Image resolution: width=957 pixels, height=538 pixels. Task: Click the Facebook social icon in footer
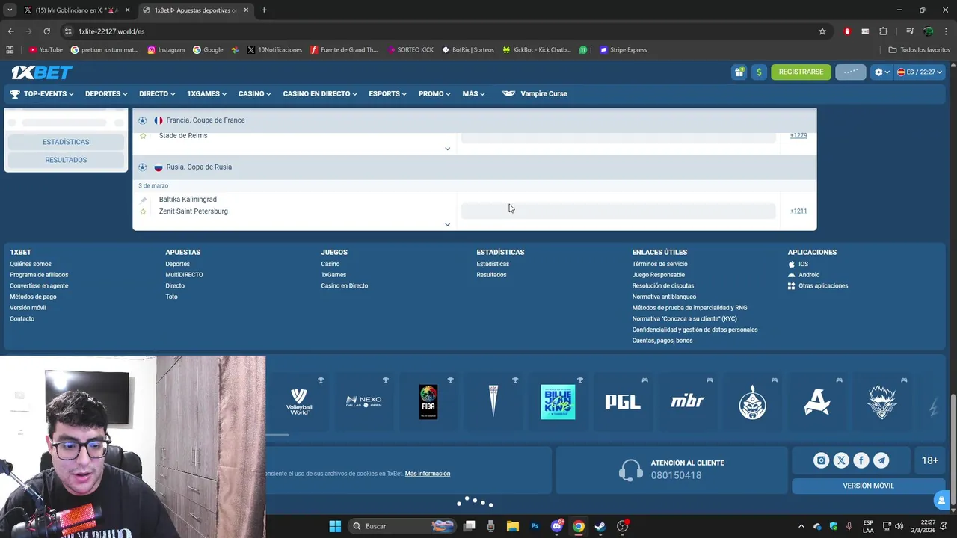pos(861,460)
